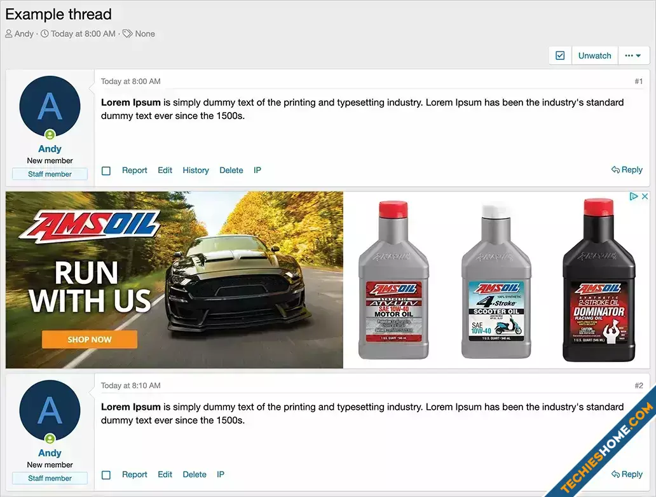656x497 pixels.
Task: Click the Shop Now button in the ad
Action: click(x=90, y=340)
